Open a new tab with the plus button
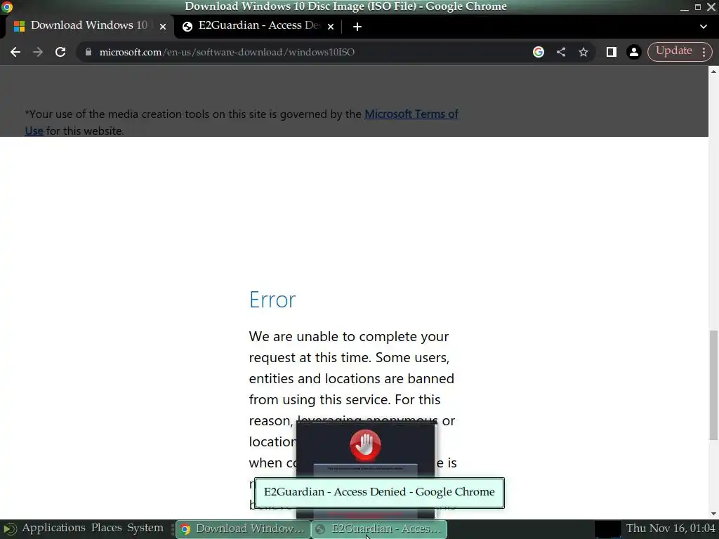The width and height of the screenshot is (719, 539). (357, 27)
